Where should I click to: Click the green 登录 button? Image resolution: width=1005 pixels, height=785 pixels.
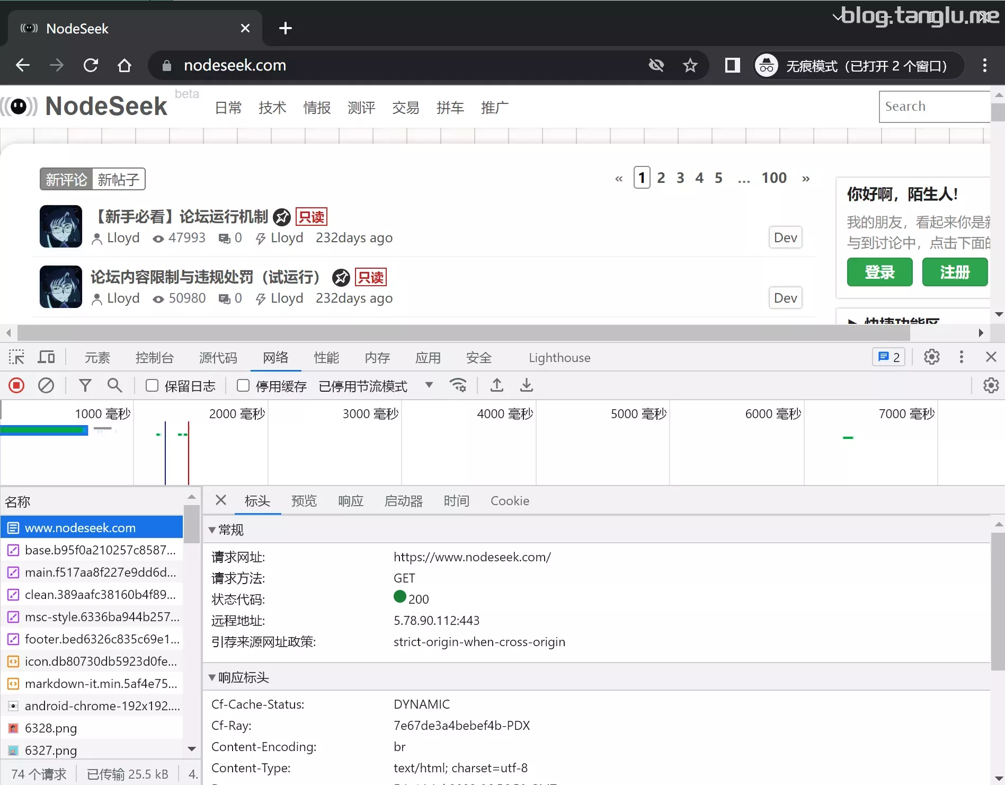pyautogui.click(x=879, y=272)
